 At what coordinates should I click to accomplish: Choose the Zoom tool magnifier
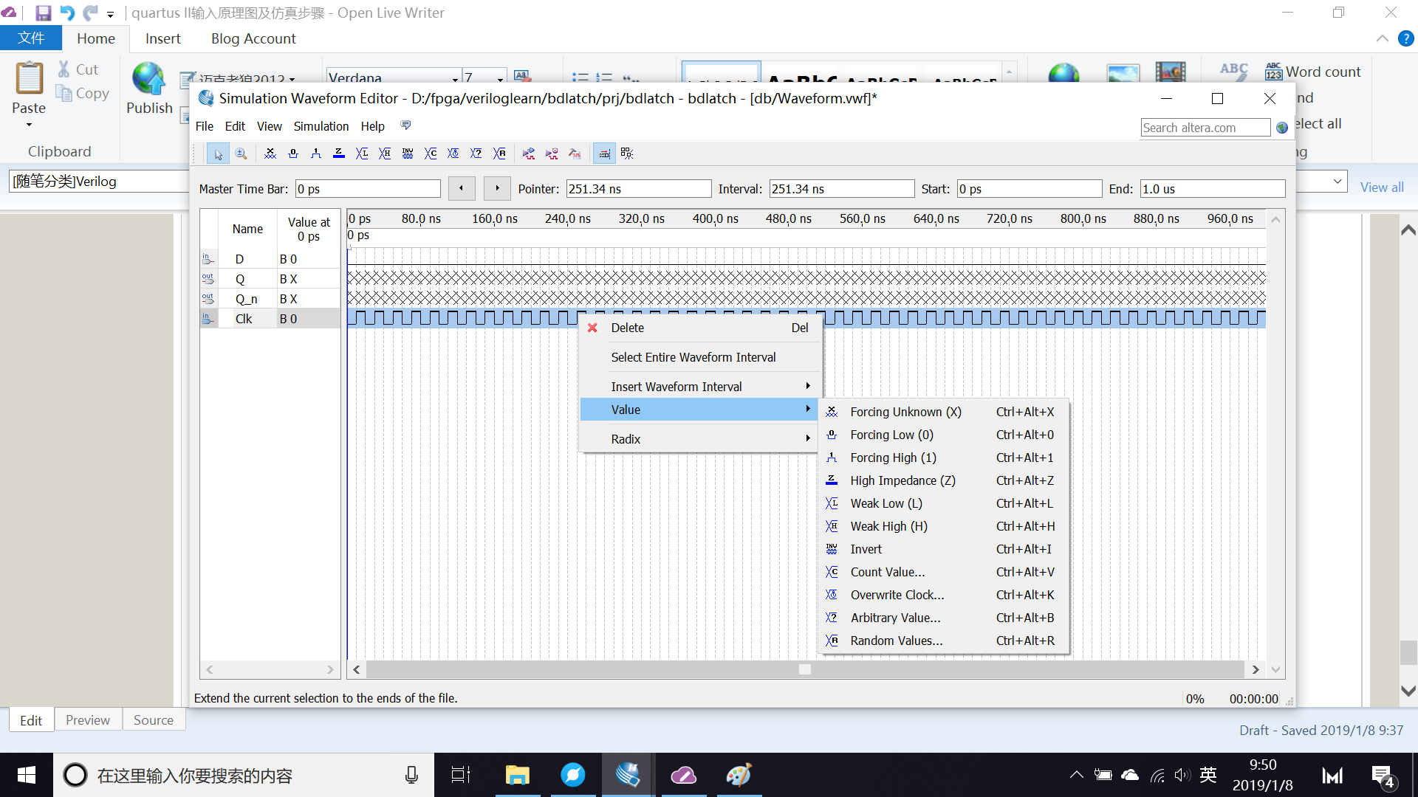tap(241, 153)
